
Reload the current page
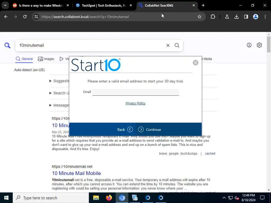coord(25,17)
